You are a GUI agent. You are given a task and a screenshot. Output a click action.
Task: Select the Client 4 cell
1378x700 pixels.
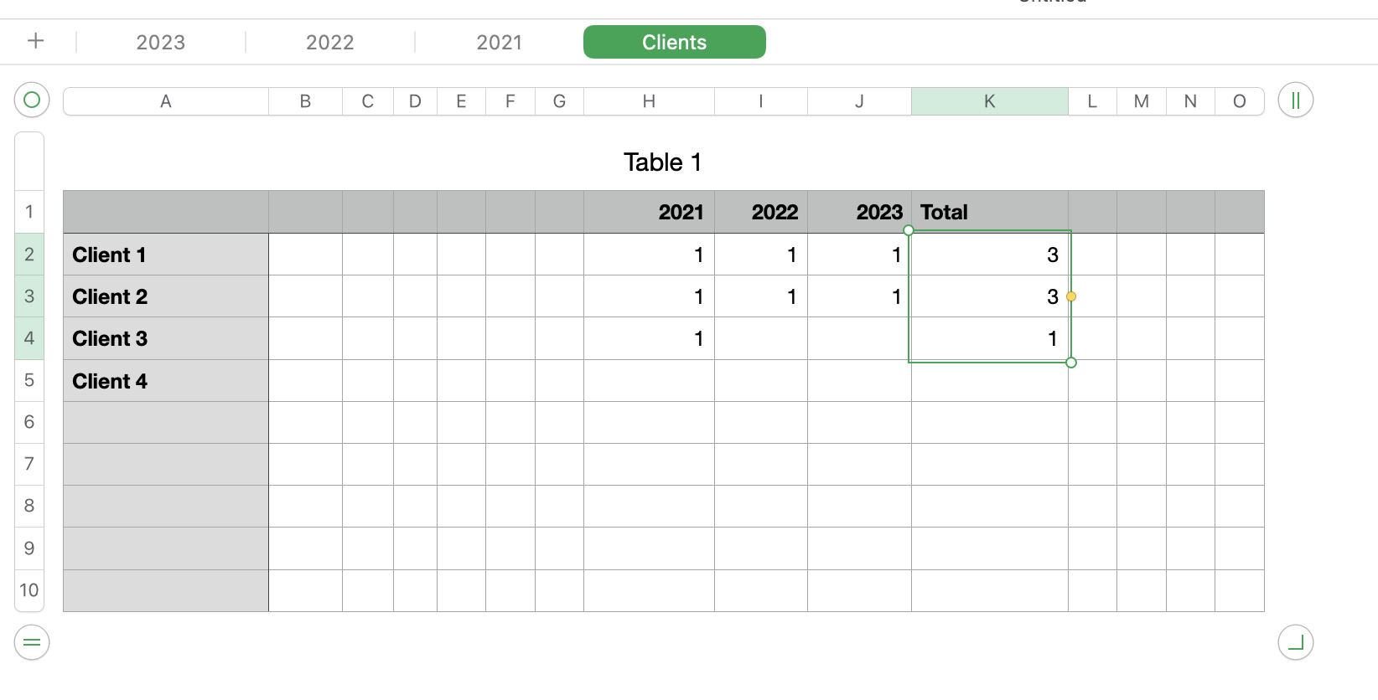[x=165, y=380]
